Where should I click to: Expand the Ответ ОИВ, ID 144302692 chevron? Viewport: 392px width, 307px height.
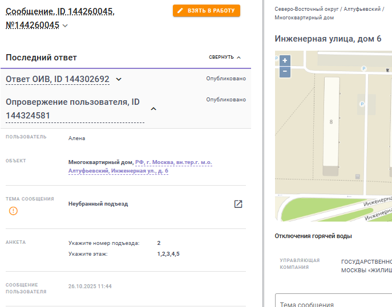click(119, 79)
